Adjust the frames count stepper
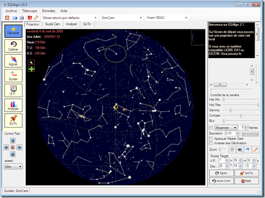The height and width of the screenshot is (198, 265). pyautogui.click(x=246, y=128)
